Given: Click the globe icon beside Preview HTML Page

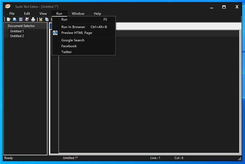Looking at the screenshot, I should 56,33.
